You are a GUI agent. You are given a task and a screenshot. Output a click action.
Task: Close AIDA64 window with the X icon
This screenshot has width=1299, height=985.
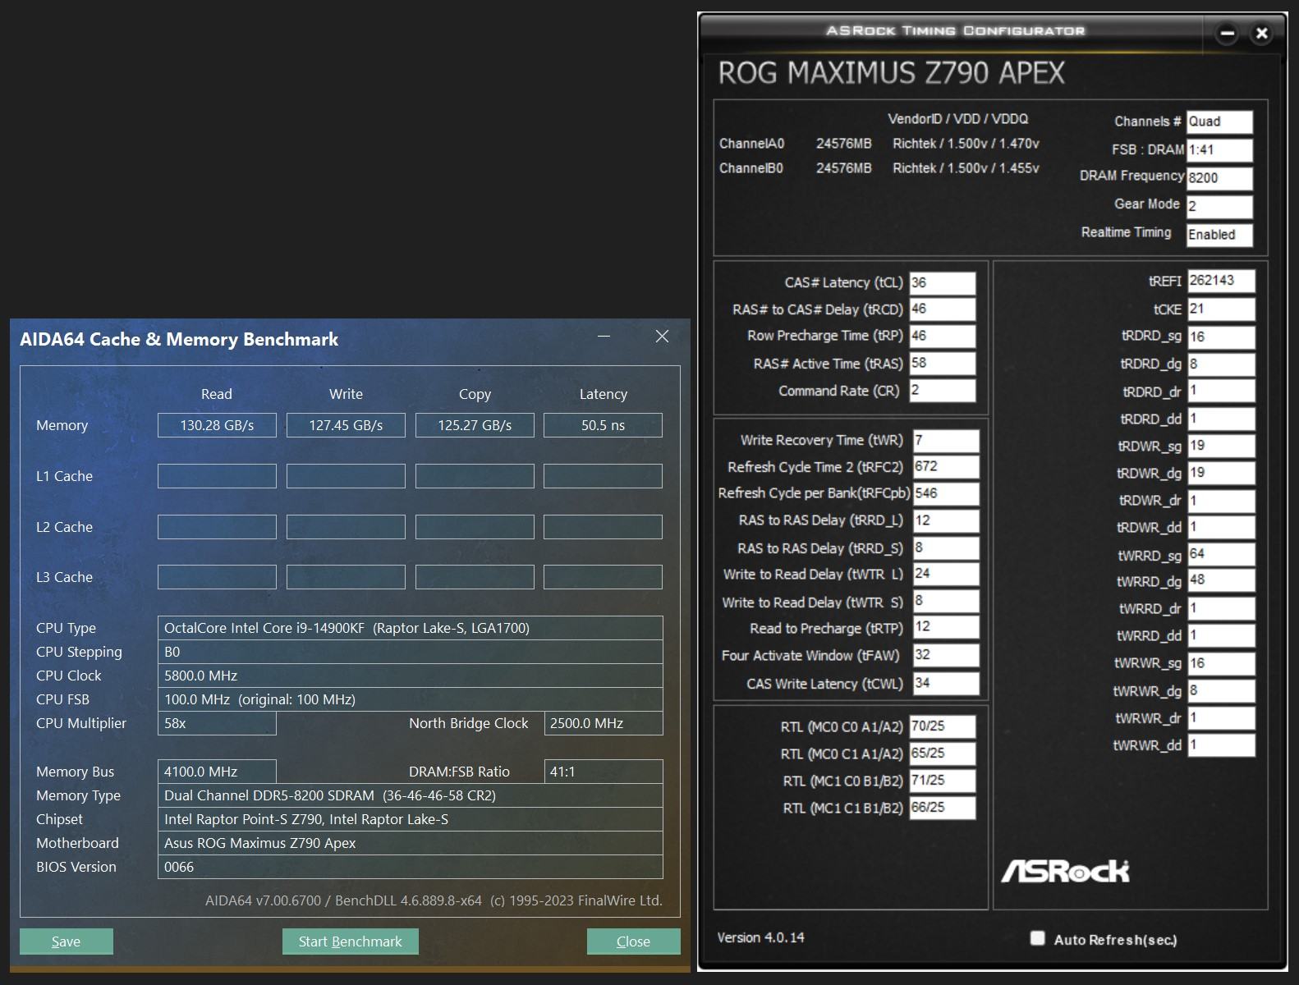coord(662,337)
